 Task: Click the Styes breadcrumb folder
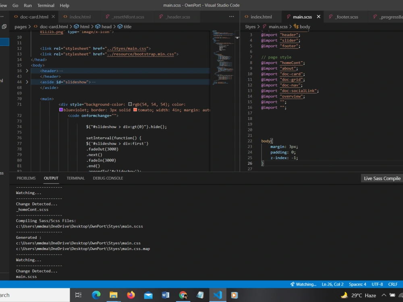250,27
